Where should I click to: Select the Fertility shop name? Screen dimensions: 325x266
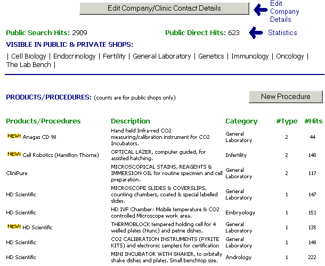114,56
